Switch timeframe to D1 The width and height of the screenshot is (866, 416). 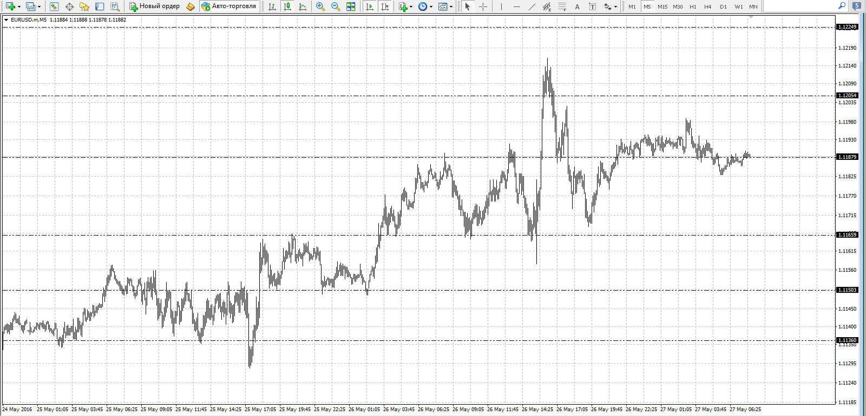(x=723, y=6)
